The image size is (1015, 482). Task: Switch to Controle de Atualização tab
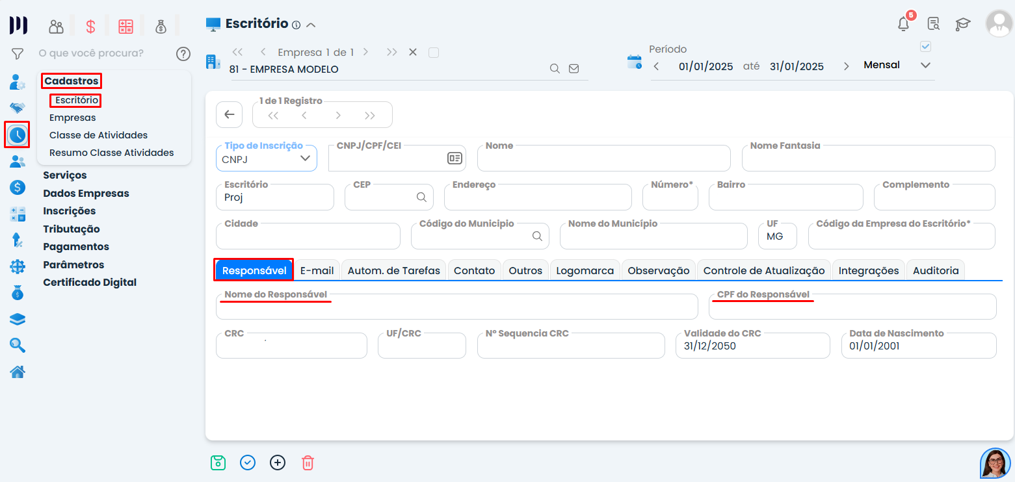(x=764, y=270)
